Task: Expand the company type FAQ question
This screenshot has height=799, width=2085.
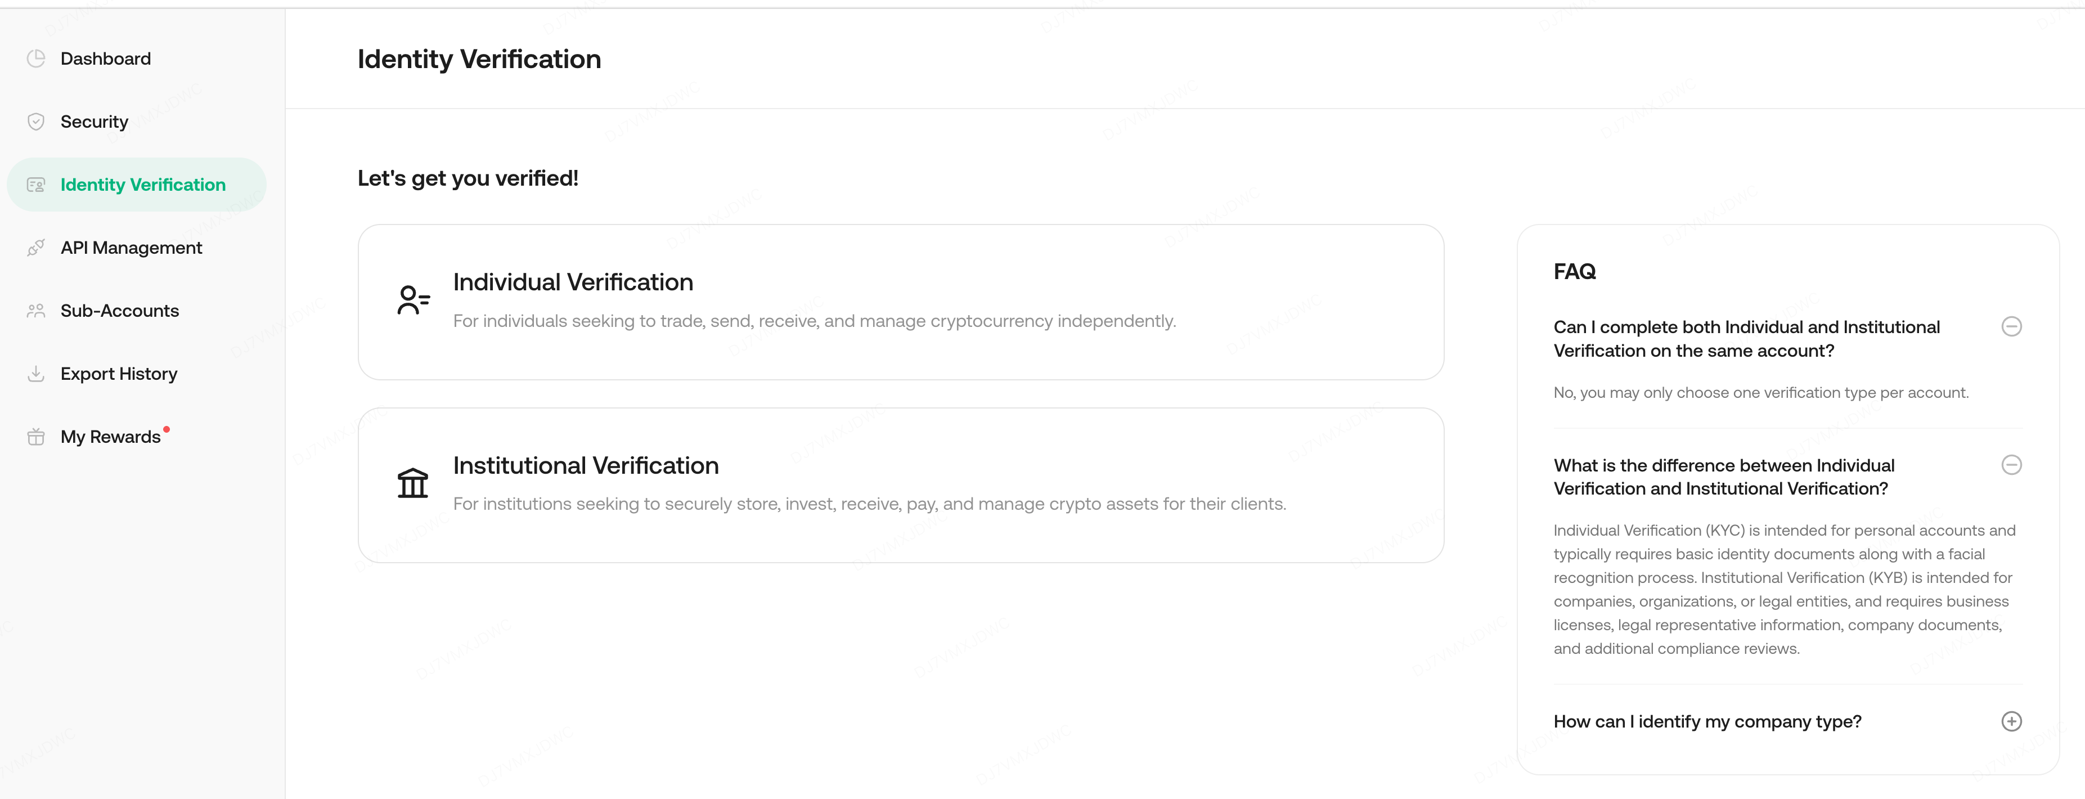Action: 2011,721
